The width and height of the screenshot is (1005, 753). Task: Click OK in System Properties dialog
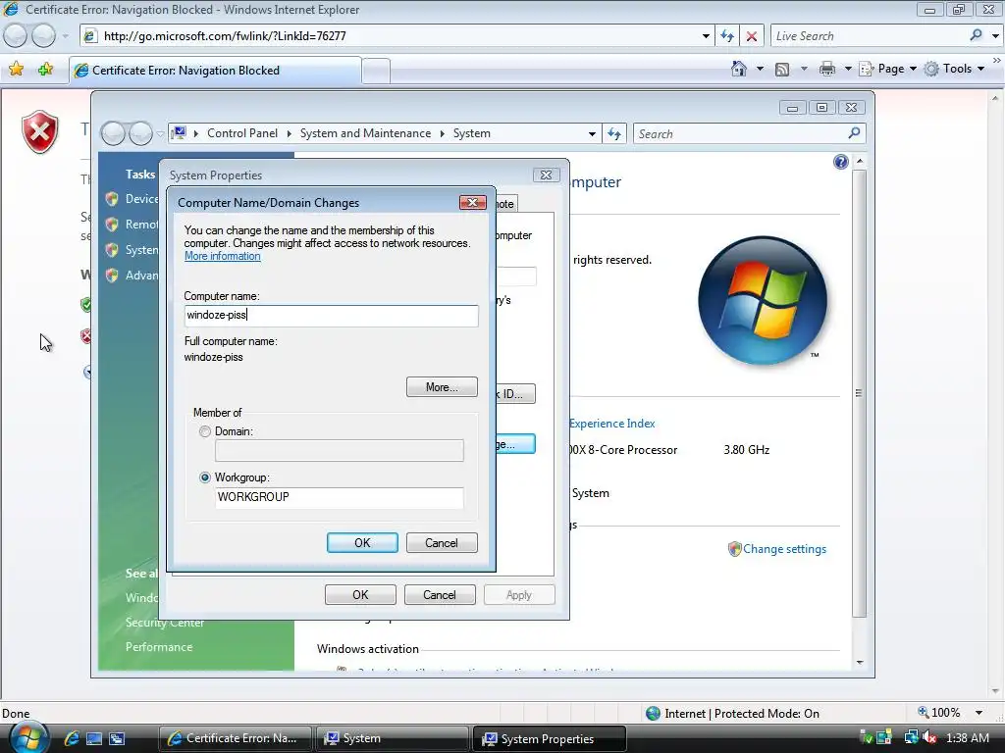pos(360,594)
